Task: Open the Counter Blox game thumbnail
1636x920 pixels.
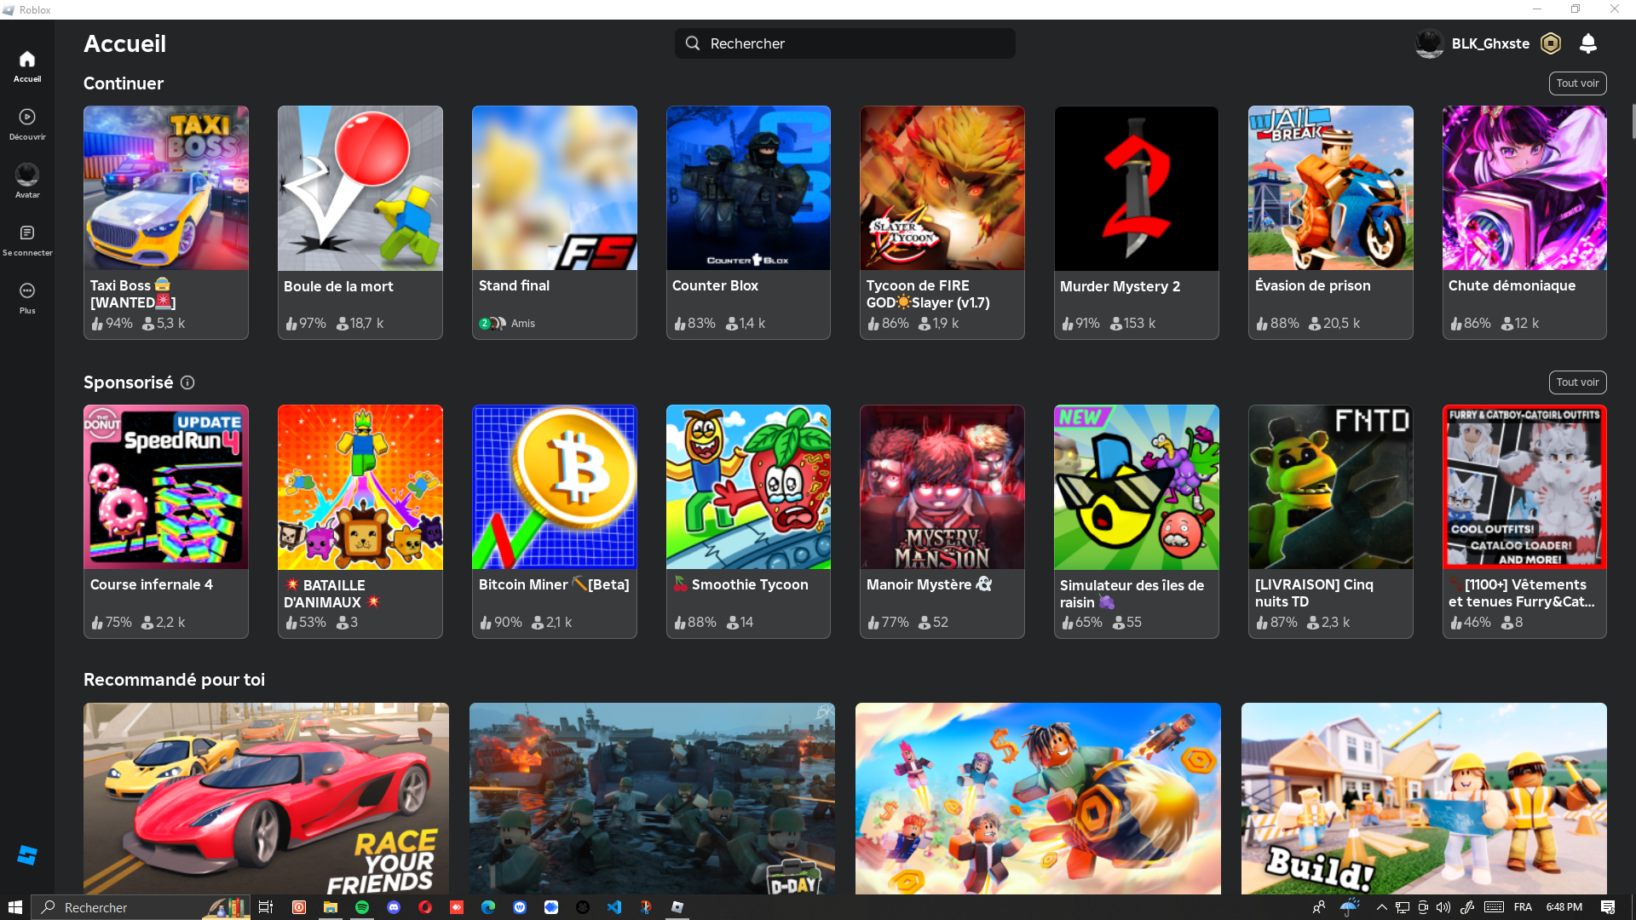Action: click(748, 188)
